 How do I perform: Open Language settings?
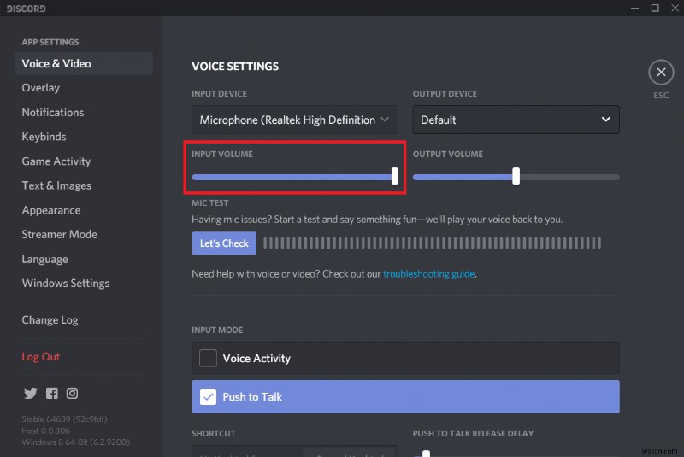45,259
